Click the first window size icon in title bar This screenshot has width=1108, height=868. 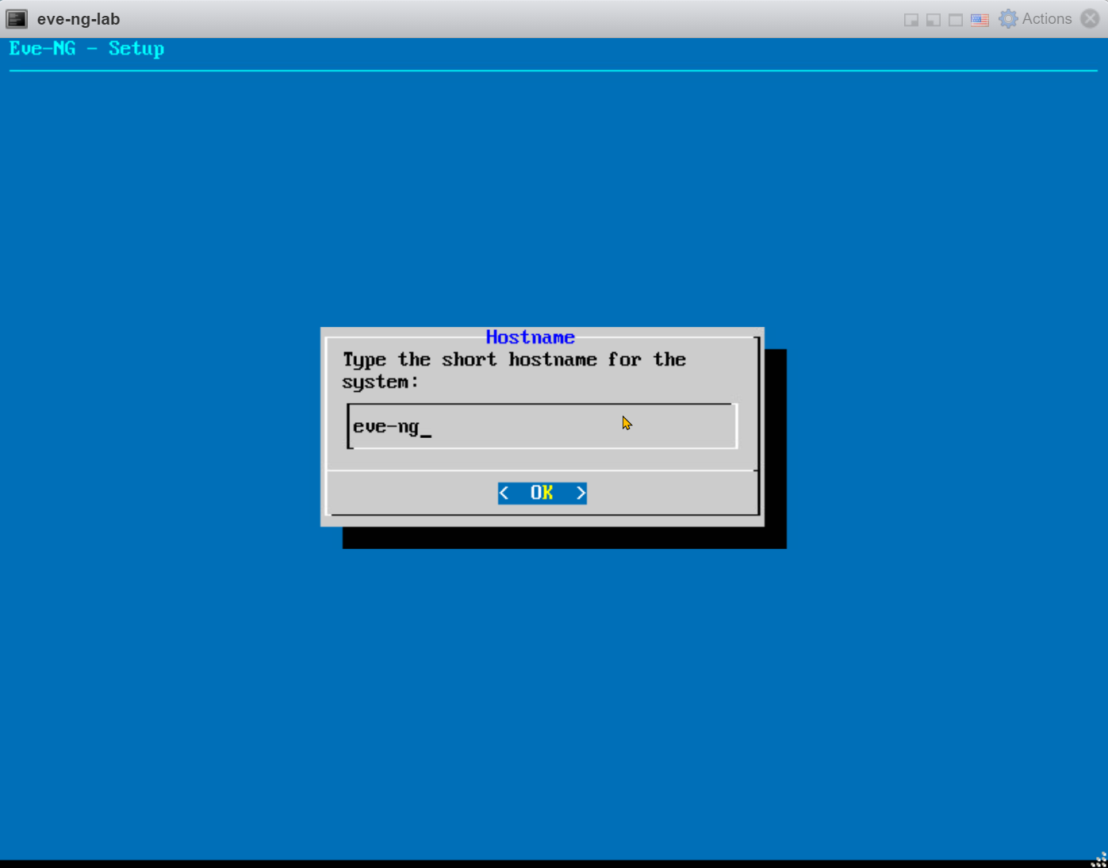click(911, 20)
